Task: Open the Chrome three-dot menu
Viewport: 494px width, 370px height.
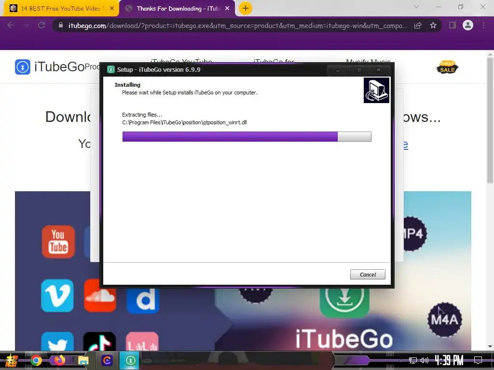Action: point(483,25)
